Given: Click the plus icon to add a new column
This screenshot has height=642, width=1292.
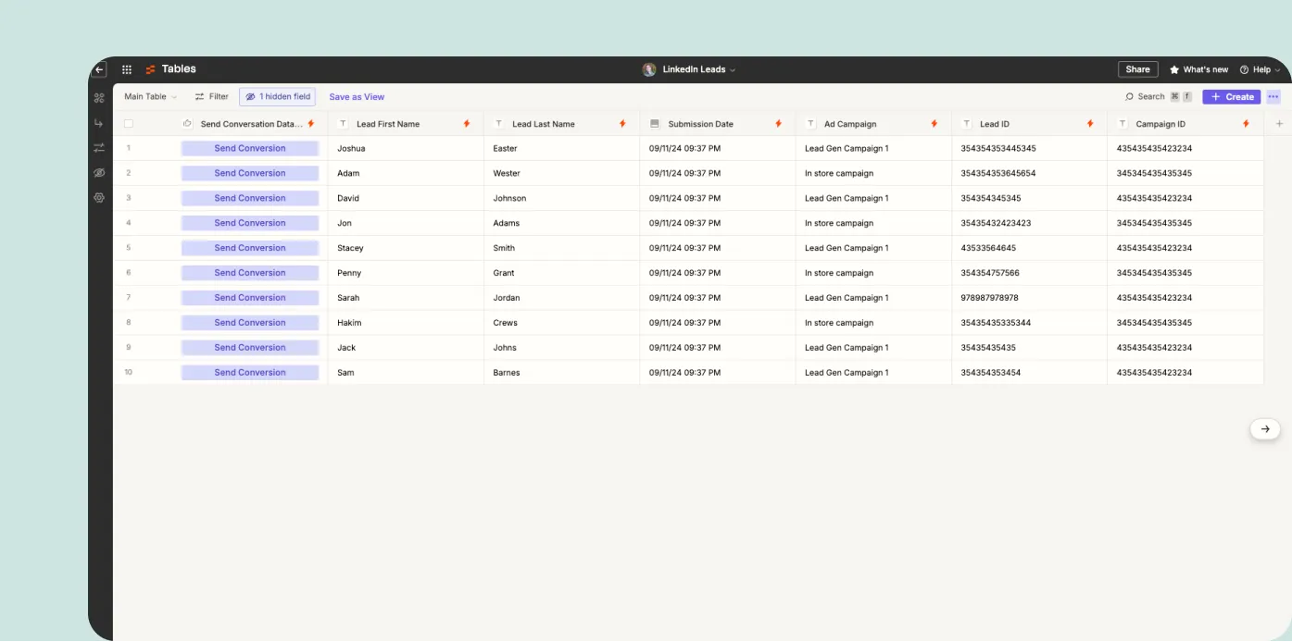Looking at the screenshot, I should [x=1280, y=124].
